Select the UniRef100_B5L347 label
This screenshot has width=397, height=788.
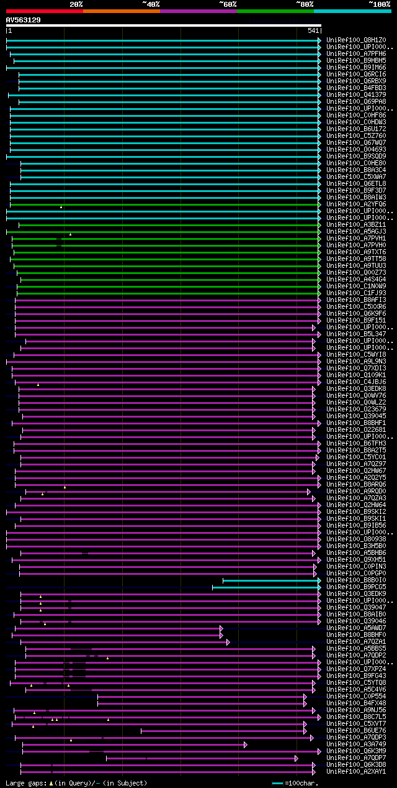tap(356, 334)
